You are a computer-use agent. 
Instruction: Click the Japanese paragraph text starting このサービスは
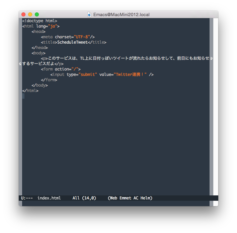pos(129,58)
